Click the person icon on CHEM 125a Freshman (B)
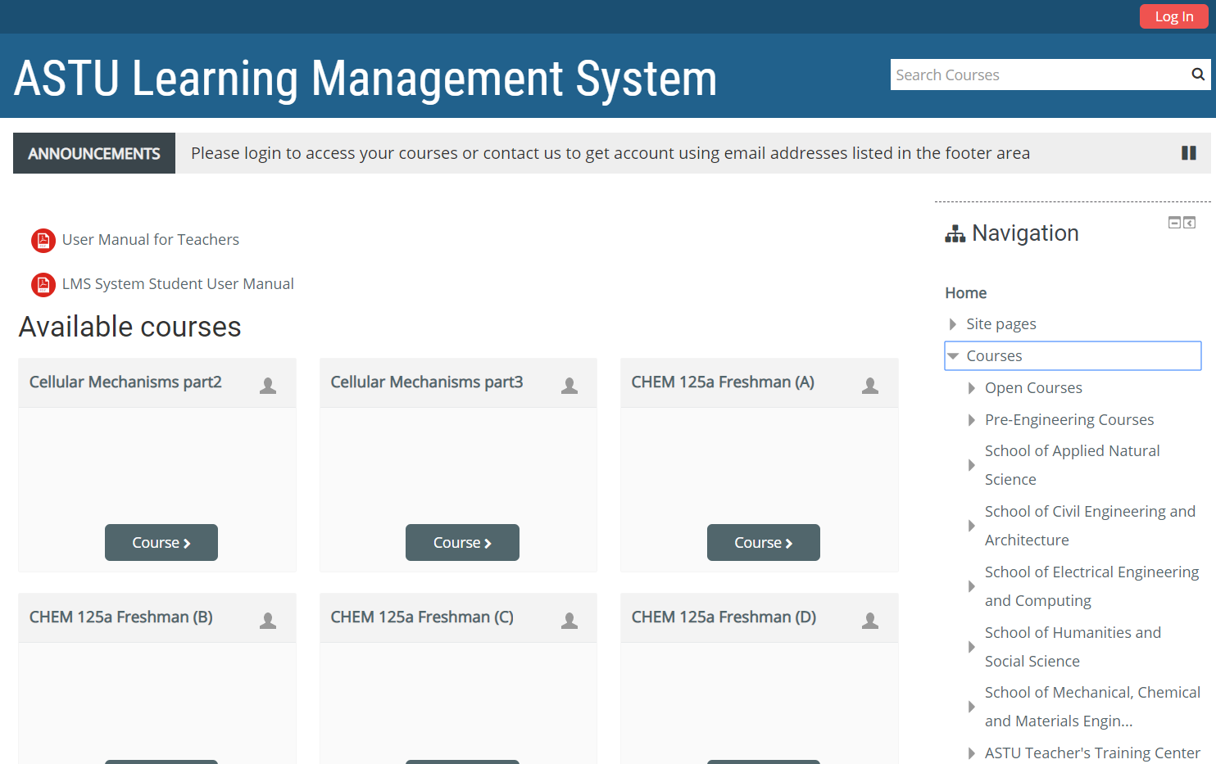This screenshot has height=764, width=1216. click(x=268, y=621)
